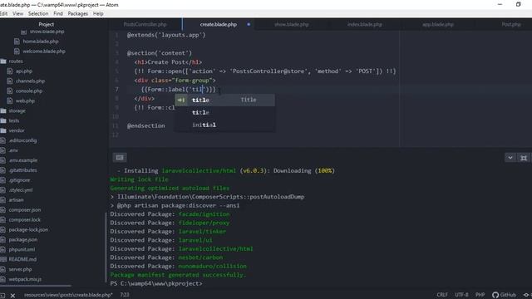The image size is (532, 299).
Task: Change UTF-8 encoding in status bar
Action: coord(461,295)
